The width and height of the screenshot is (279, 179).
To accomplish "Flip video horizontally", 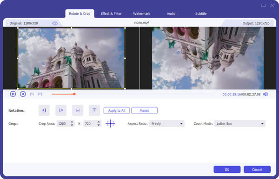I will tap(78, 110).
